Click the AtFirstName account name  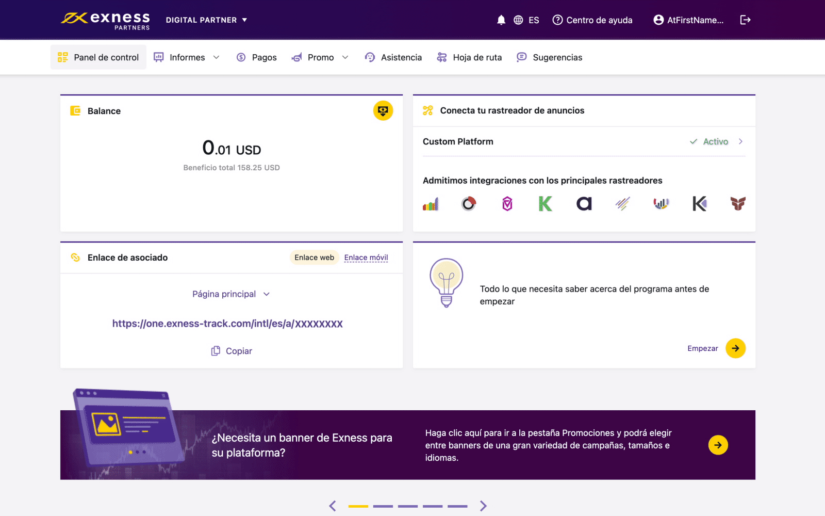pyautogui.click(x=695, y=20)
